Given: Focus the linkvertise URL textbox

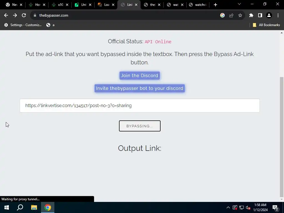Looking at the screenshot, I should (140, 106).
